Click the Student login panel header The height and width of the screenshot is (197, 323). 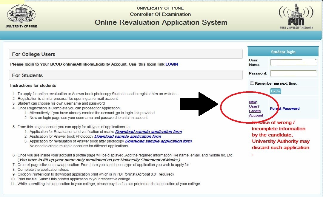282,52
